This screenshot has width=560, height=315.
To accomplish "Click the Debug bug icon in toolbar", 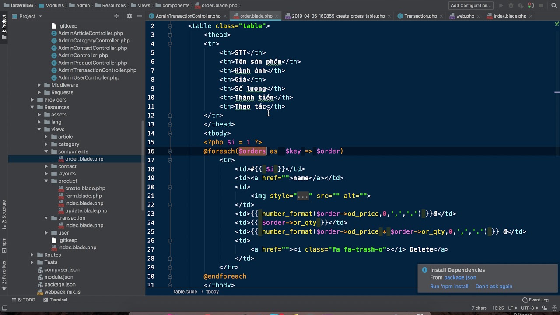I will click(x=511, y=6).
